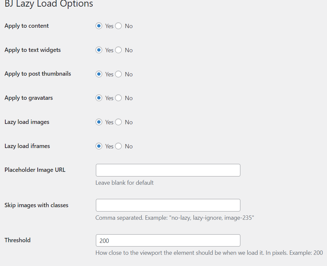Select Yes for Apply to text widgets
327x266 pixels.
pos(99,50)
